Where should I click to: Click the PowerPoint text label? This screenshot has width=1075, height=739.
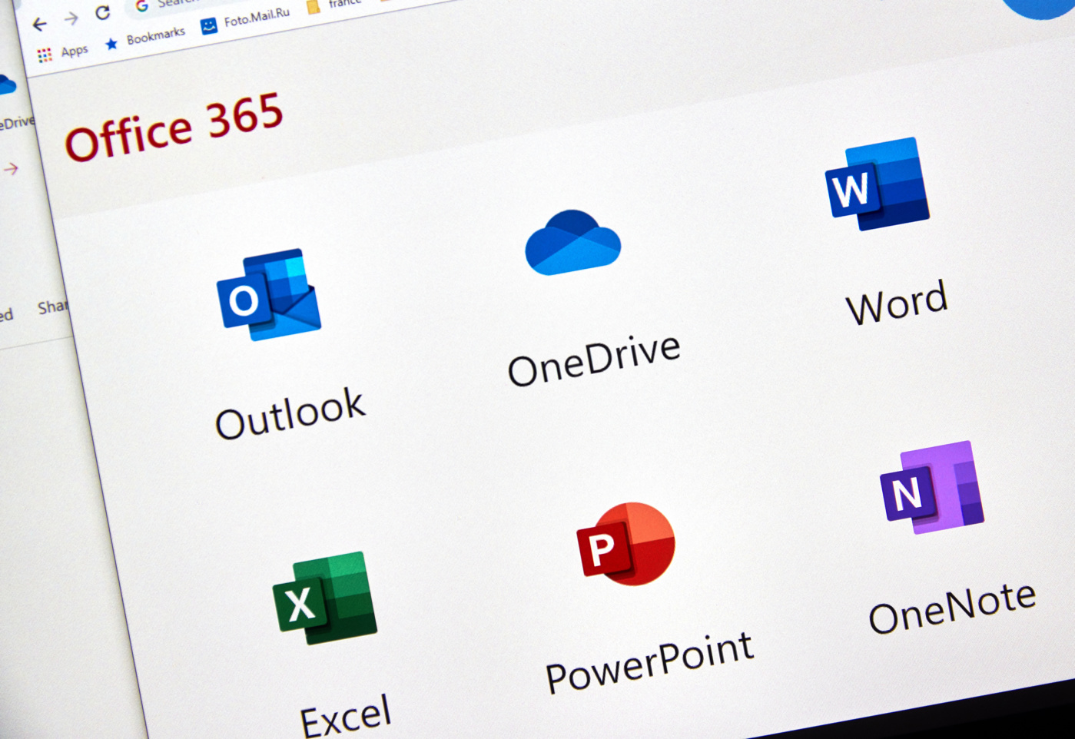[x=649, y=662]
